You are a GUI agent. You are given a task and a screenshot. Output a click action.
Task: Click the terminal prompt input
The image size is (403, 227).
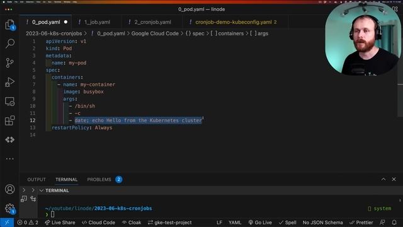(52, 214)
